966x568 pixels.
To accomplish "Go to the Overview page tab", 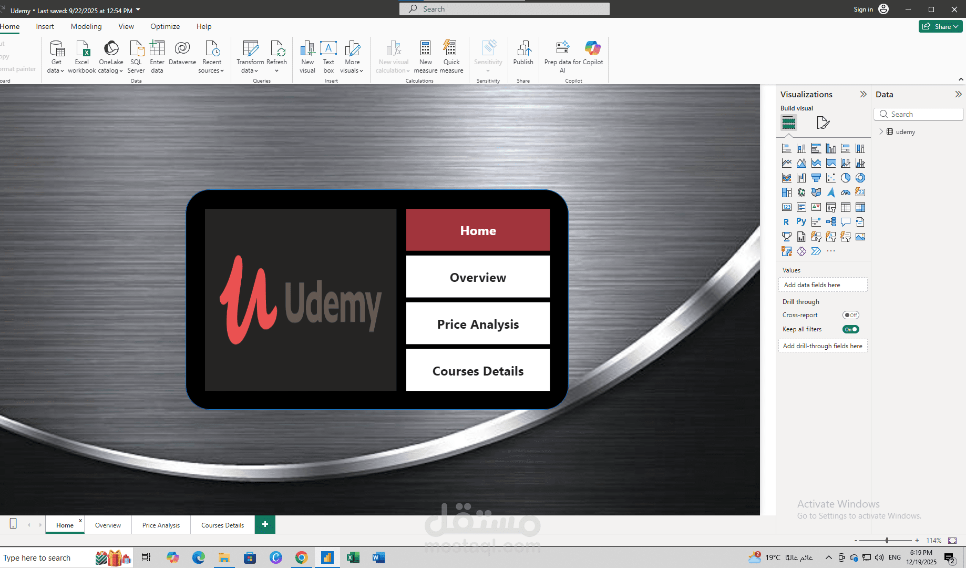I will click(108, 525).
